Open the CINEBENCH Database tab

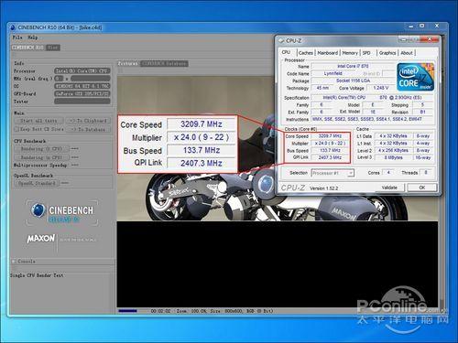pos(164,63)
